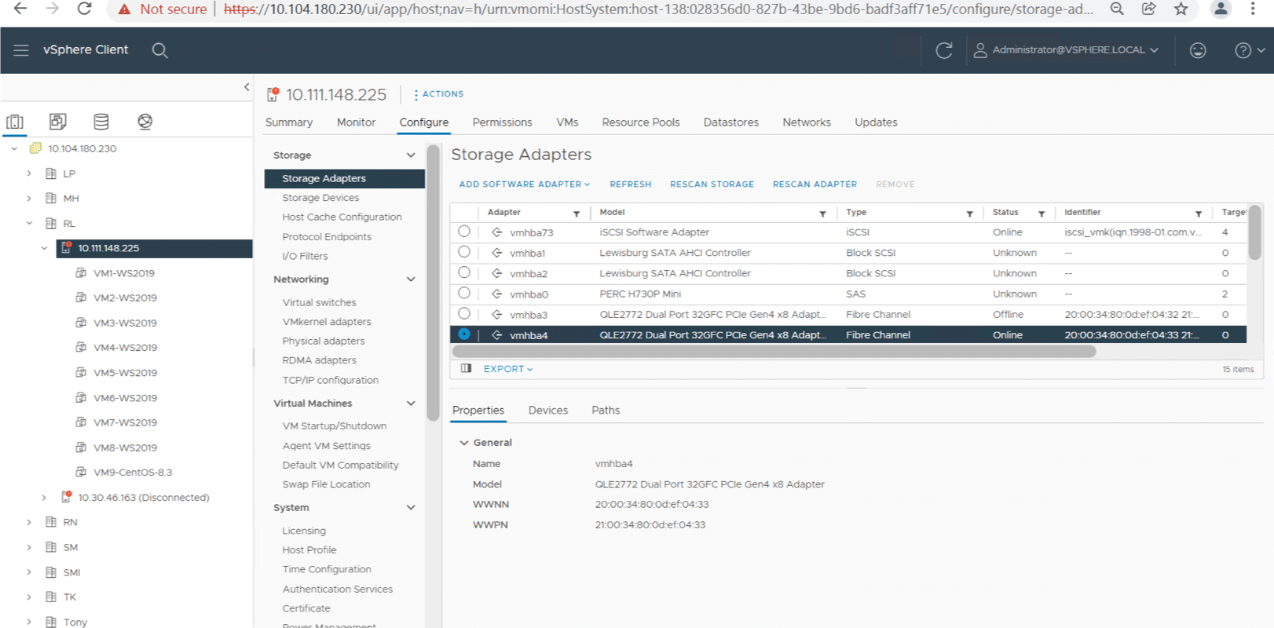
Task: Select the vmhba0 adapter radio button
Action: [x=464, y=293]
